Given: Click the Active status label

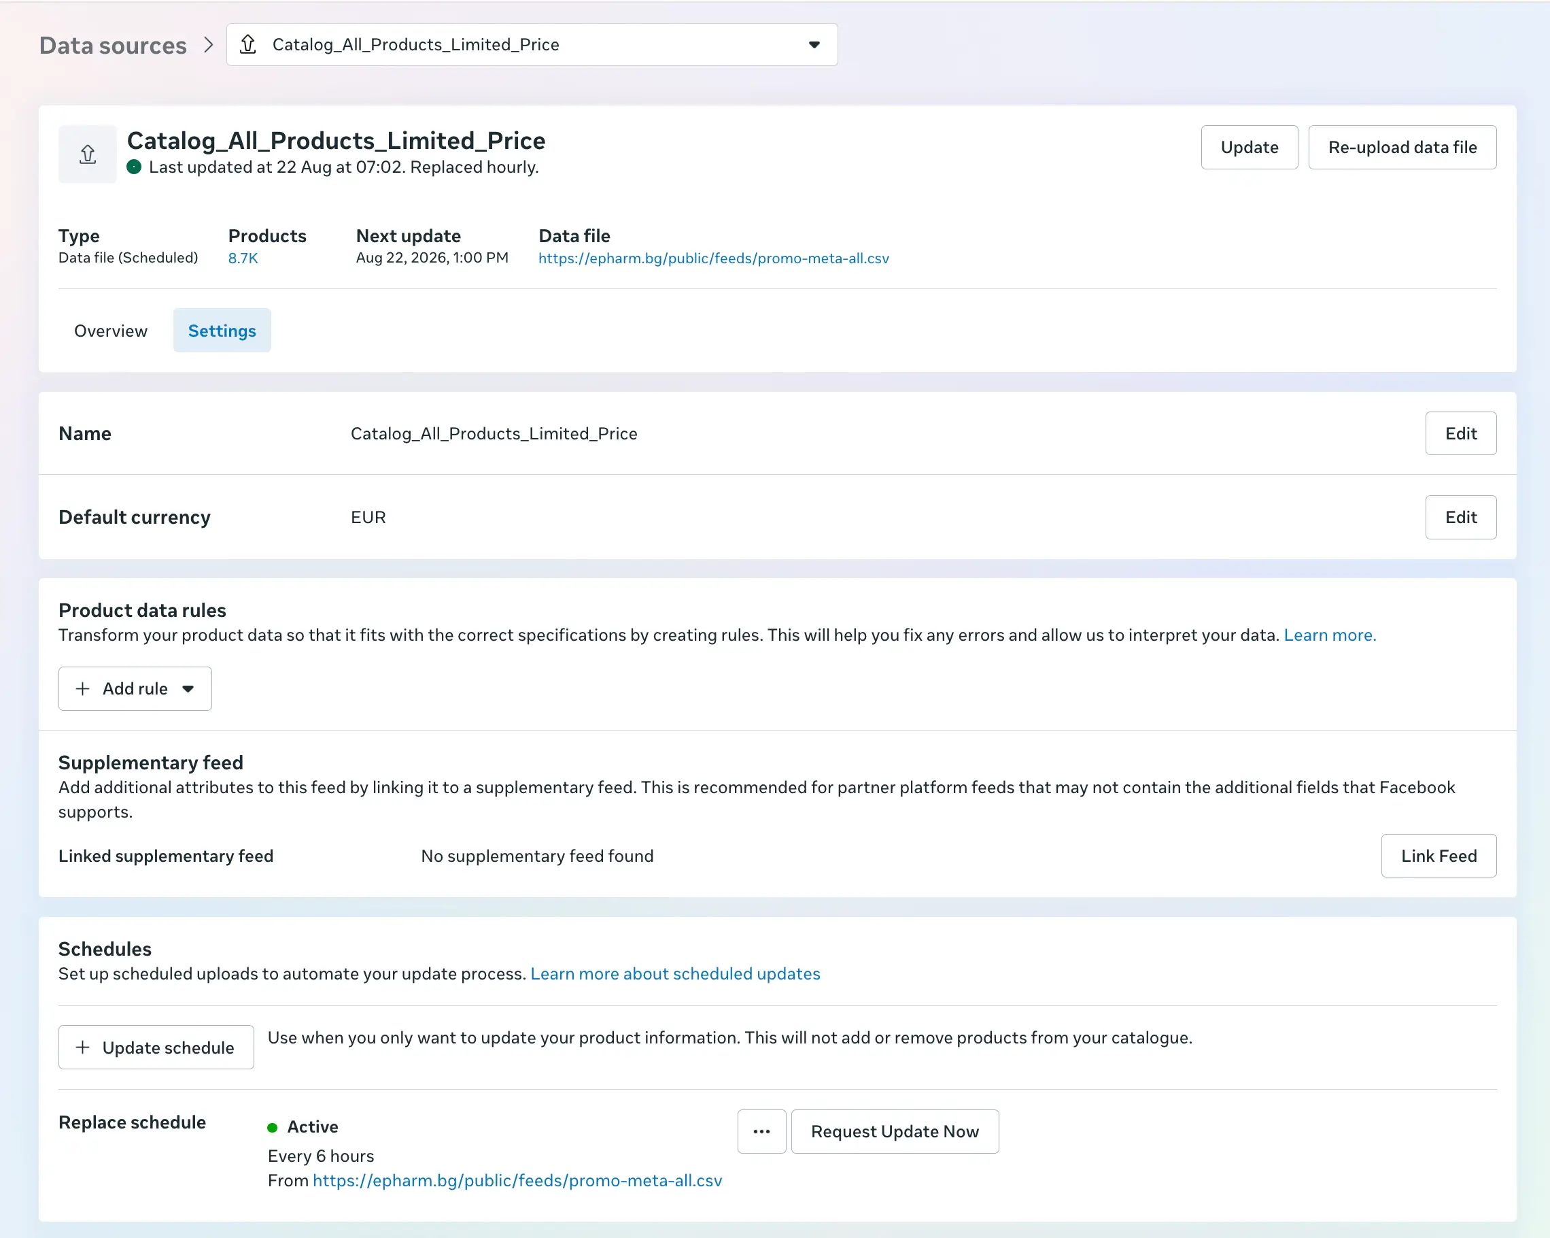Looking at the screenshot, I should (313, 1127).
